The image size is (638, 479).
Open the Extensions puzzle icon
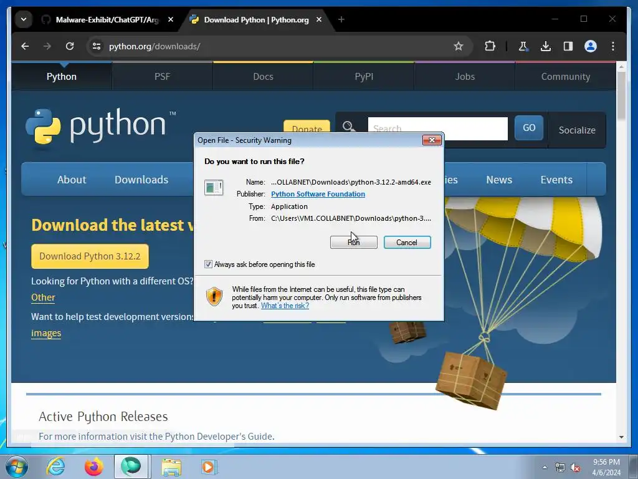pos(490,46)
